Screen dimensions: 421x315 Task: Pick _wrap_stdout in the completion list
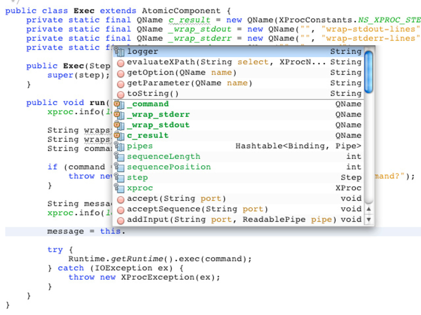tap(238, 125)
